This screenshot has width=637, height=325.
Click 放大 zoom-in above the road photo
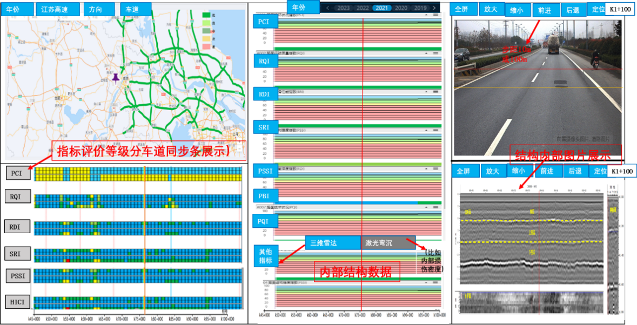click(491, 9)
